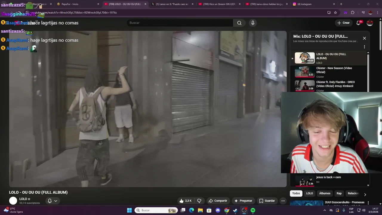Screen dimensions: 382x215
Task: Select the Rap filter chip
Action: tap(339, 193)
